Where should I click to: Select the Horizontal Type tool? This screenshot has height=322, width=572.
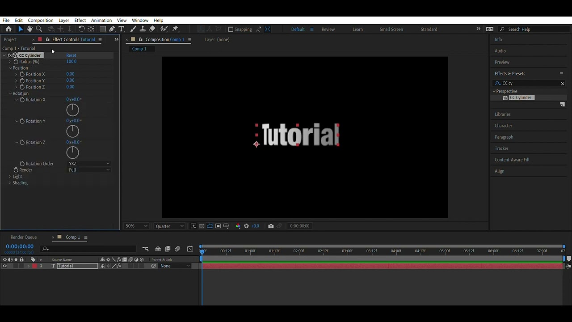121,29
